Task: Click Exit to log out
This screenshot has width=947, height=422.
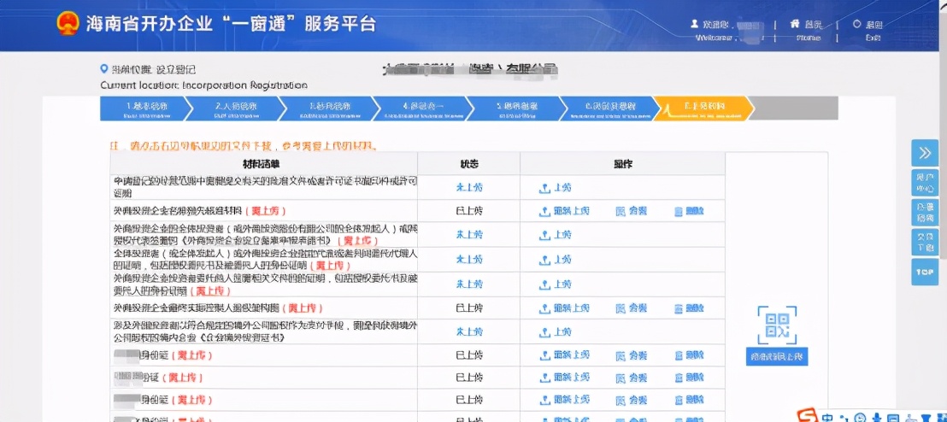Action: pyautogui.click(x=868, y=30)
